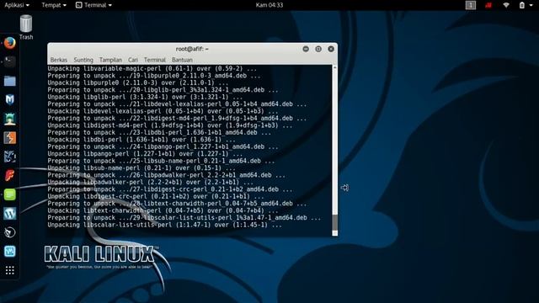Image resolution: width=539 pixels, height=303 pixels.
Task: Minimize the root@afif terminal window
Action: coord(306,49)
